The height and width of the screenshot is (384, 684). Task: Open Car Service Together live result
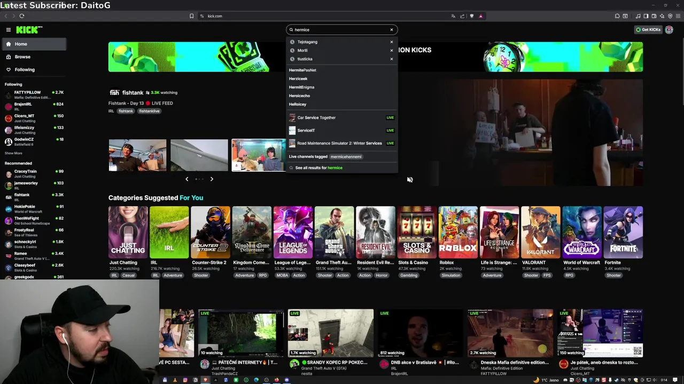342,117
